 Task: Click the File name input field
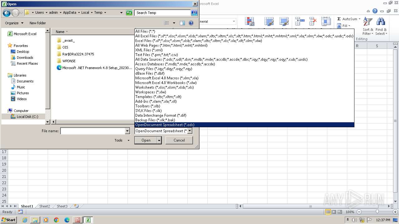[93, 131]
